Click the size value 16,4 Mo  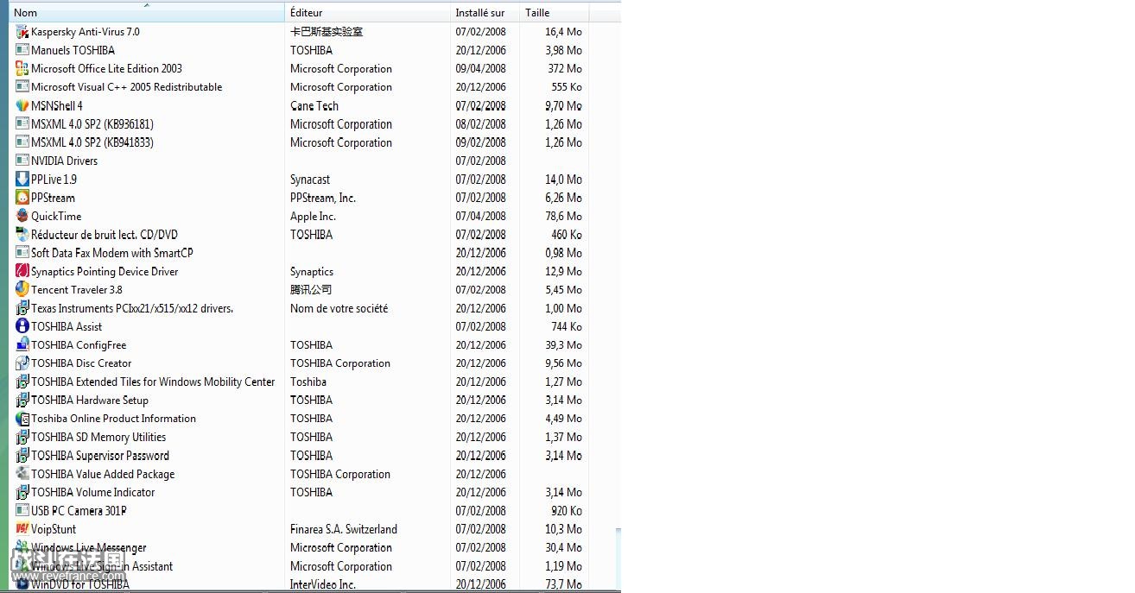(x=563, y=32)
